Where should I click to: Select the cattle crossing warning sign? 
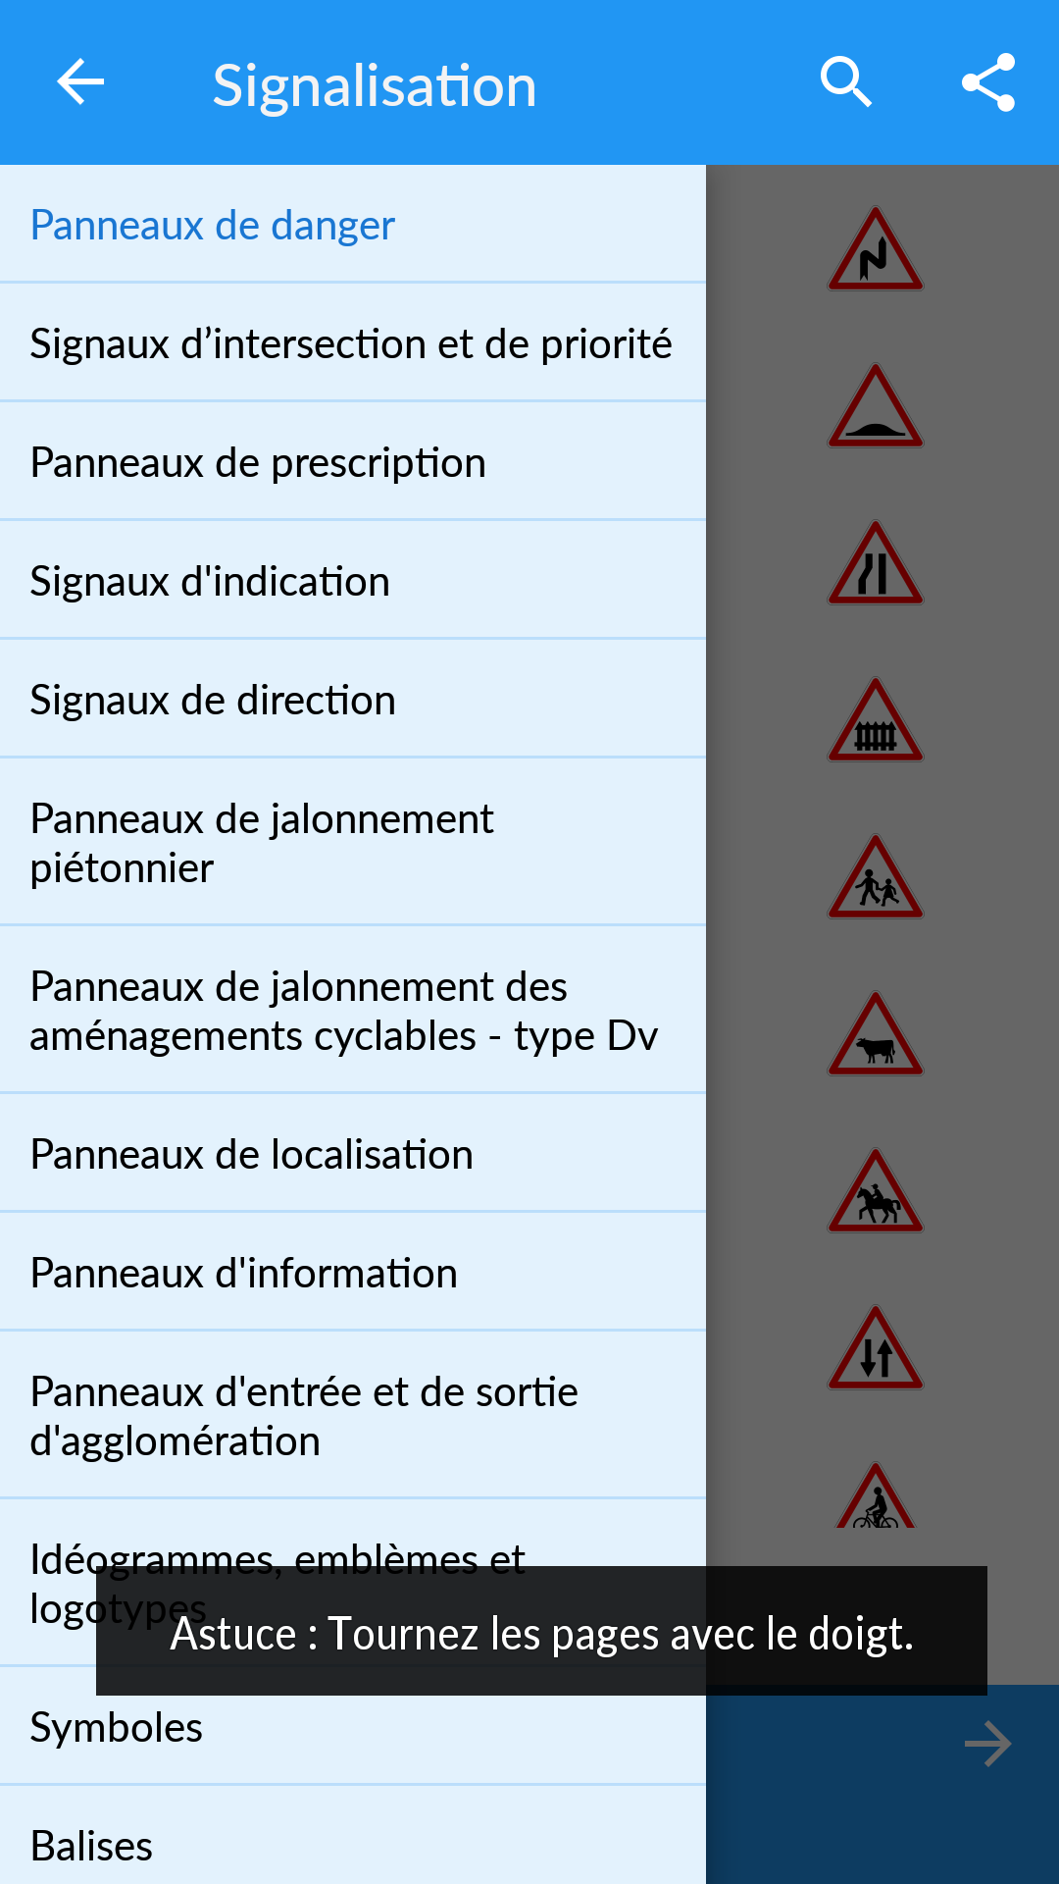pyautogui.click(x=876, y=1034)
